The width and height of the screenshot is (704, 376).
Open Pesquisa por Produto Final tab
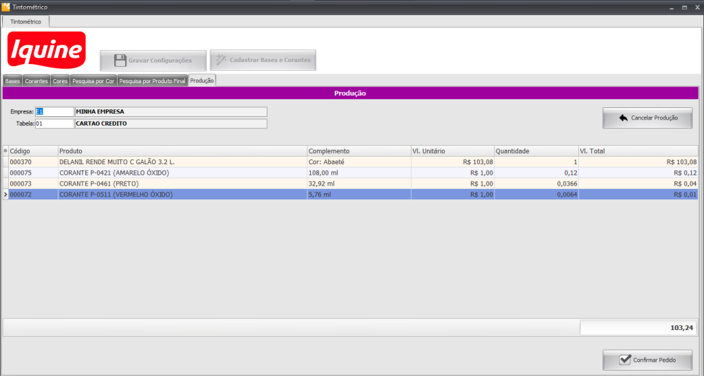[152, 80]
